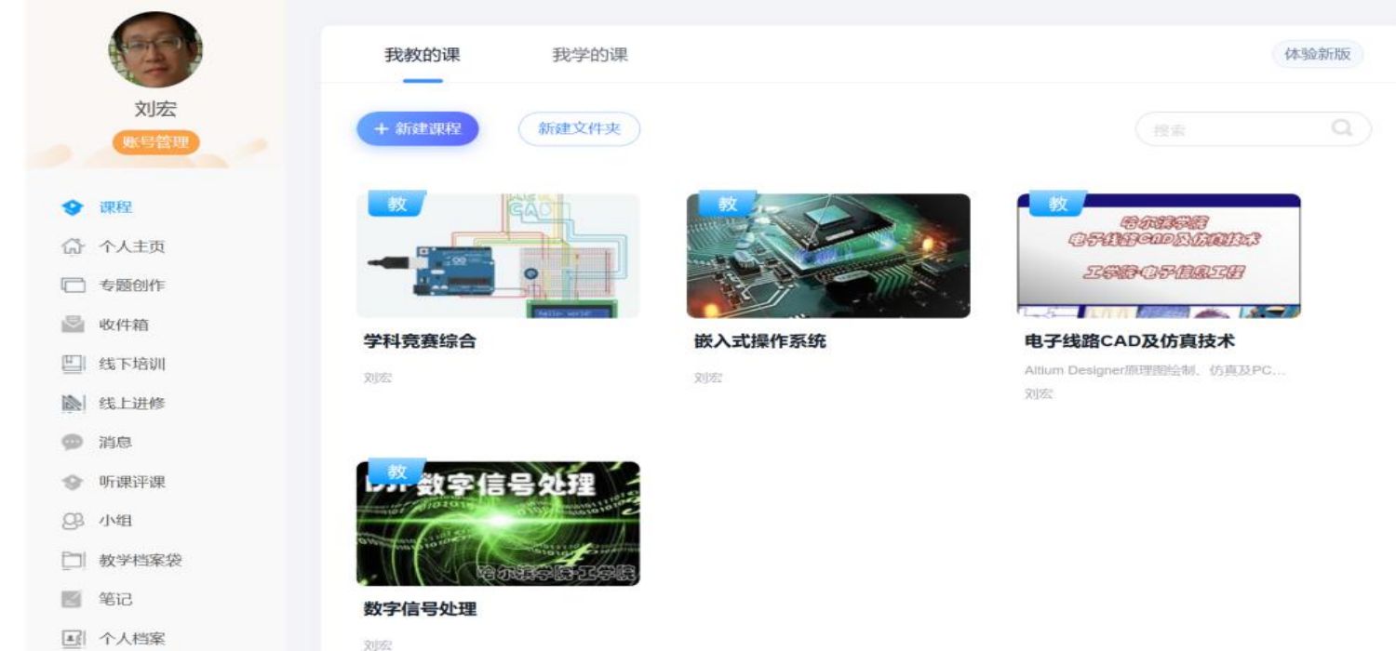Open the 听课评课 icon
The width and height of the screenshot is (1396, 651).
[73, 483]
